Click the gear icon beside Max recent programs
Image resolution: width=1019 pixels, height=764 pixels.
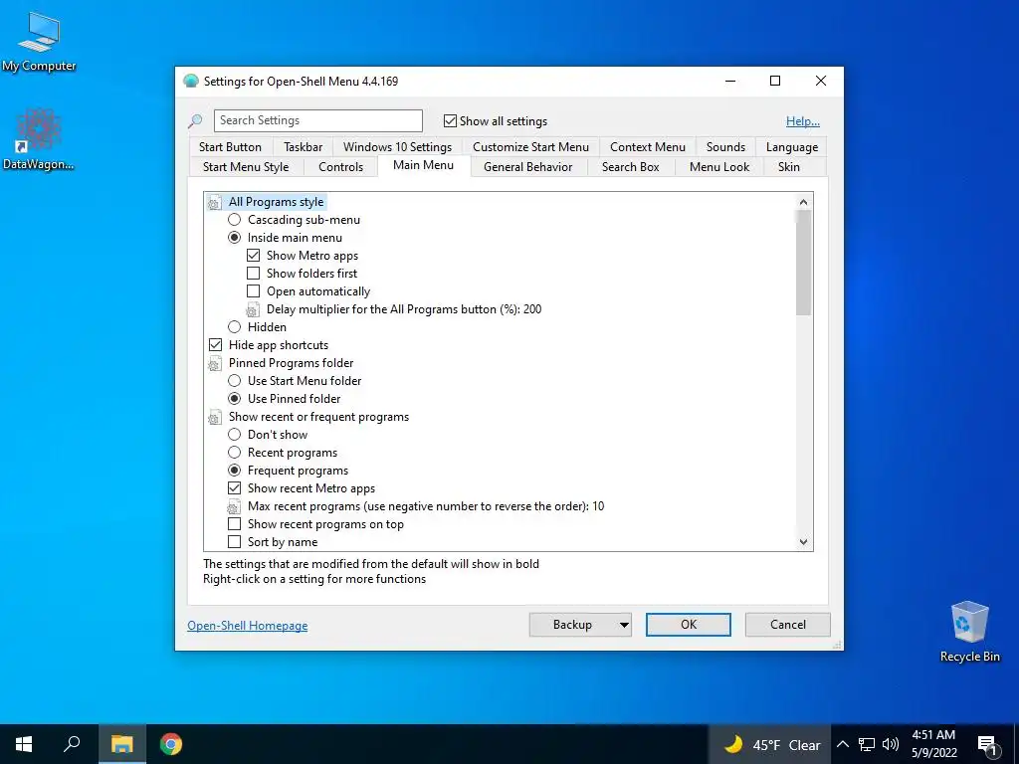tap(234, 506)
